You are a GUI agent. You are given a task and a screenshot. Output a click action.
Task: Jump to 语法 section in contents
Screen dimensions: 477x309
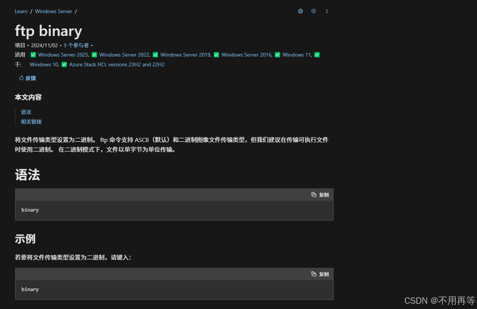(26, 112)
